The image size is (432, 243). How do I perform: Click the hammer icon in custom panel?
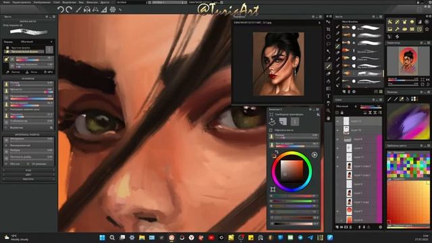(398, 29)
